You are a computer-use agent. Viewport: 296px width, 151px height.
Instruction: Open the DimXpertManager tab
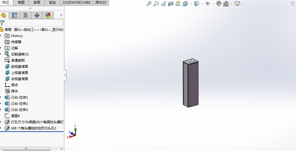click(x=37, y=15)
